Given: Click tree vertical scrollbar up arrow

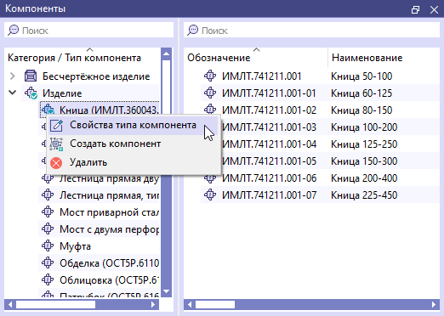Looking at the screenshot, I should 167,54.
